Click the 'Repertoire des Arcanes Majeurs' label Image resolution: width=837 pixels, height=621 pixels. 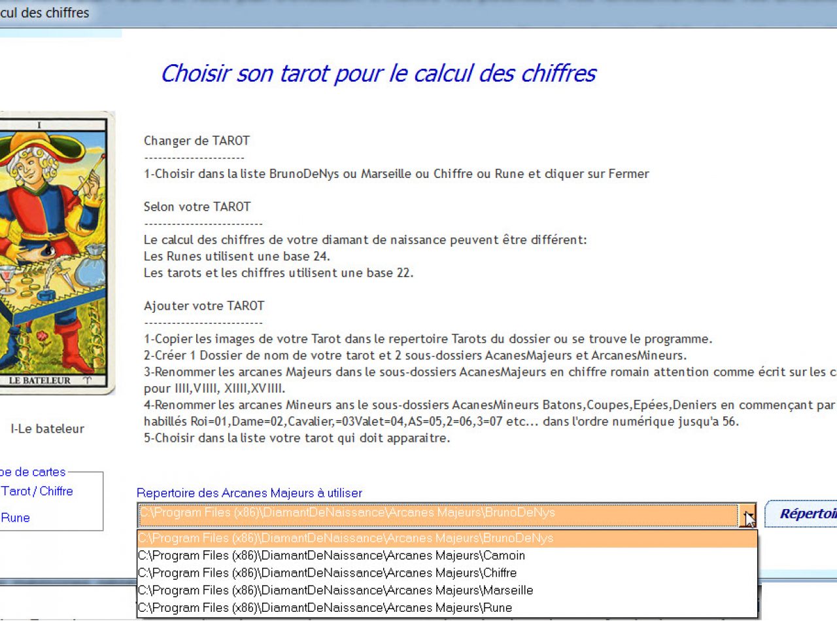pyautogui.click(x=249, y=493)
